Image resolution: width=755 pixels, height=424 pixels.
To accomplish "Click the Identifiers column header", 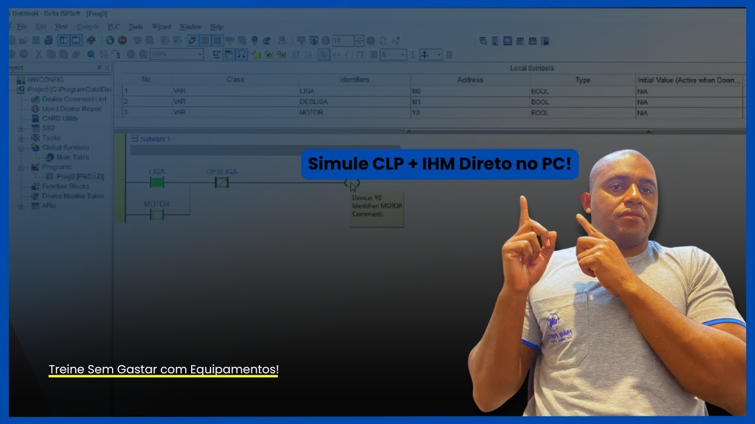I will click(354, 79).
